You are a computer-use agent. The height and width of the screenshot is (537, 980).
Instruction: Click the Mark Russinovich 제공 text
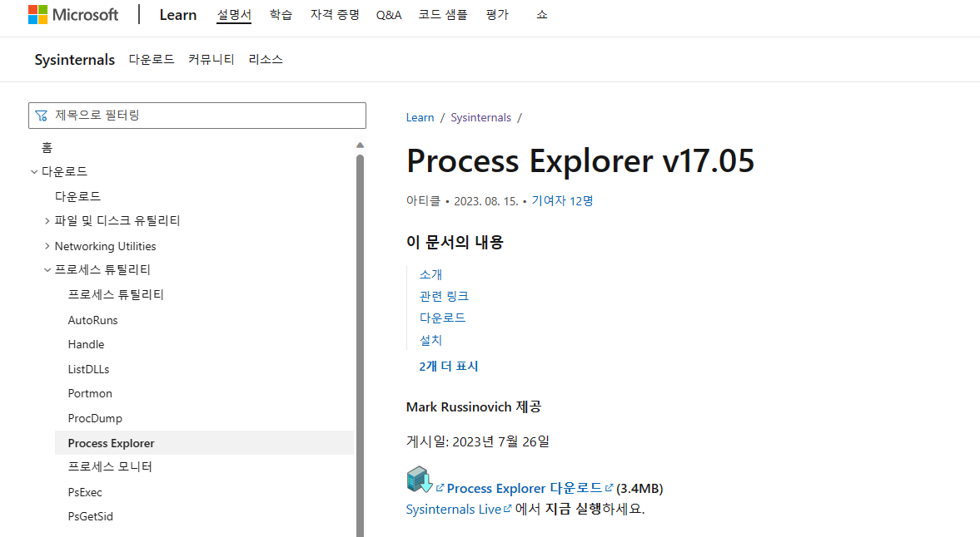tap(474, 407)
